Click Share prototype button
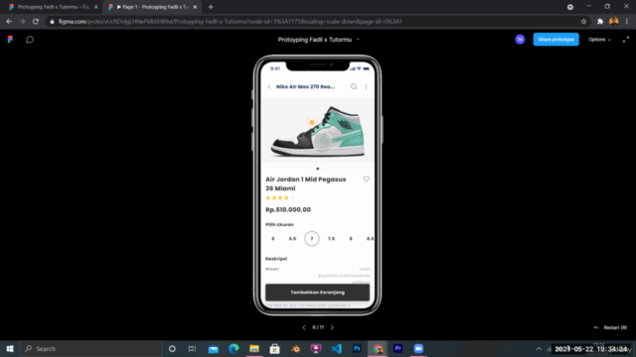This screenshot has width=636, height=357. point(556,40)
